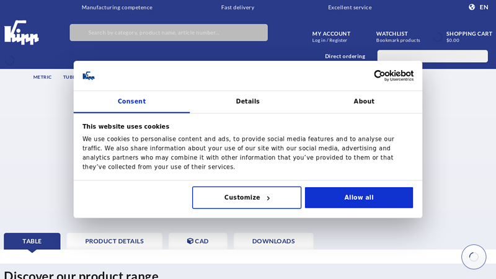Viewport: 496px width, 279px height.
Task: Click the small Kipp logo in cookie dialog
Action: tap(89, 76)
